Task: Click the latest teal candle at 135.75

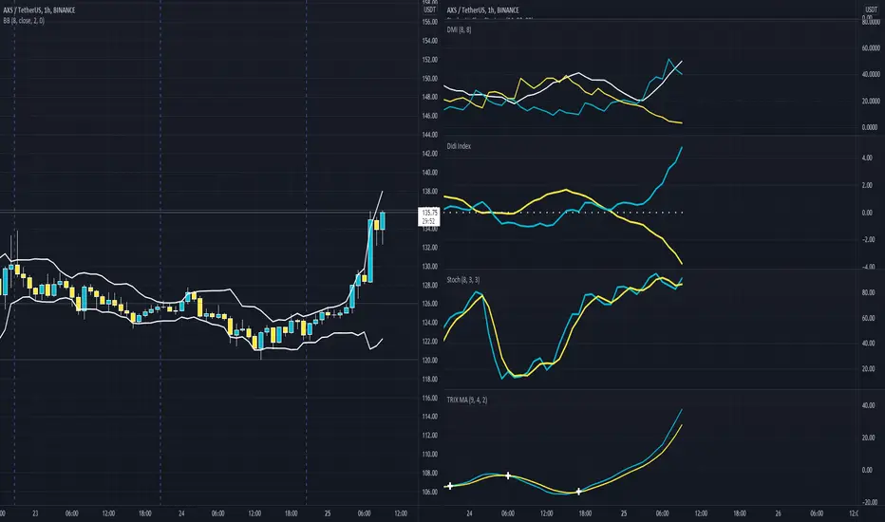Action: [383, 220]
